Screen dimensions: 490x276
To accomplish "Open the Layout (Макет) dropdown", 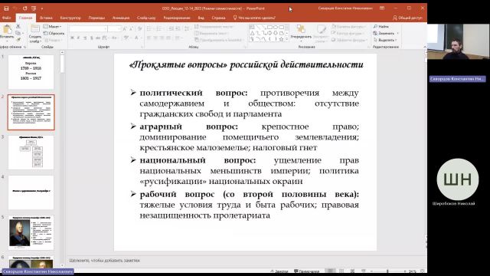I will tap(53, 27).
